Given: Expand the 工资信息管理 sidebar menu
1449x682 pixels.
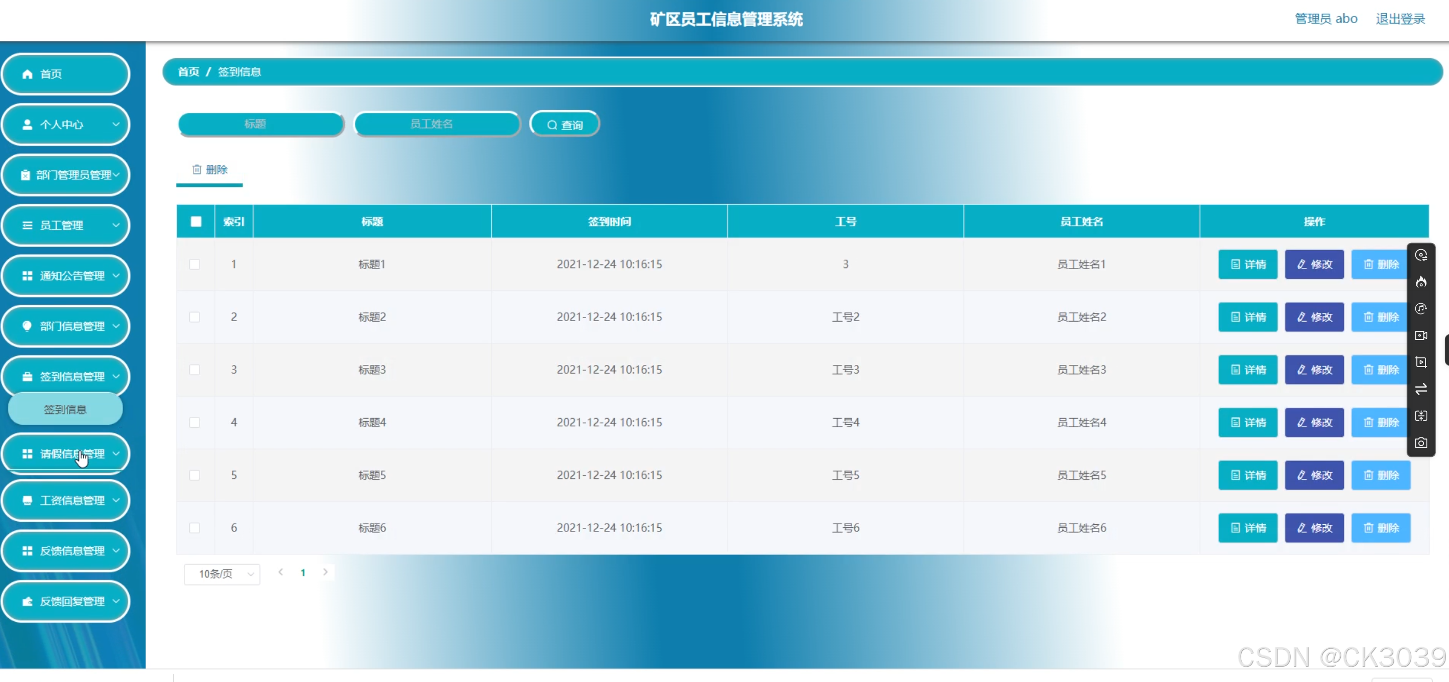Looking at the screenshot, I should point(66,500).
